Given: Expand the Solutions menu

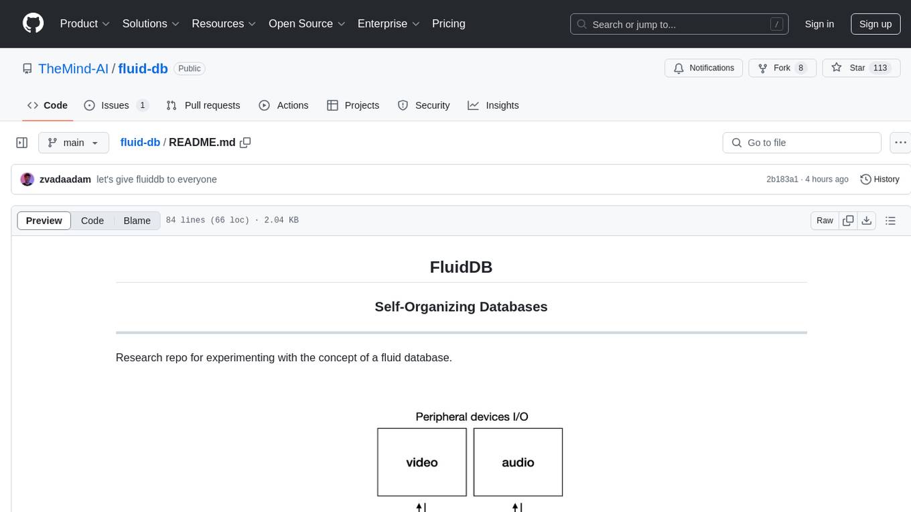Looking at the screenshot, I should pyautogui.click(x=151, y=23).
